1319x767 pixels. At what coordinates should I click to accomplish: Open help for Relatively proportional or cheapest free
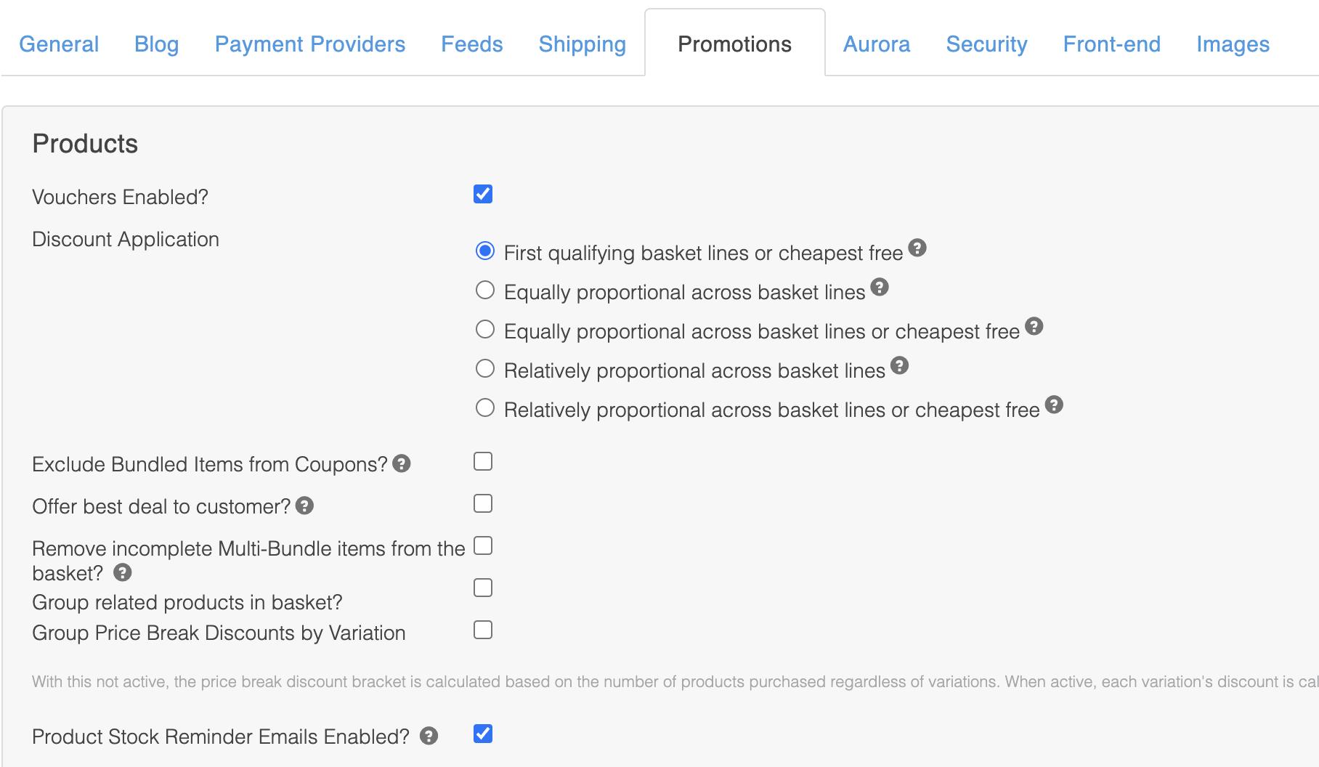tap(1054, 405)
